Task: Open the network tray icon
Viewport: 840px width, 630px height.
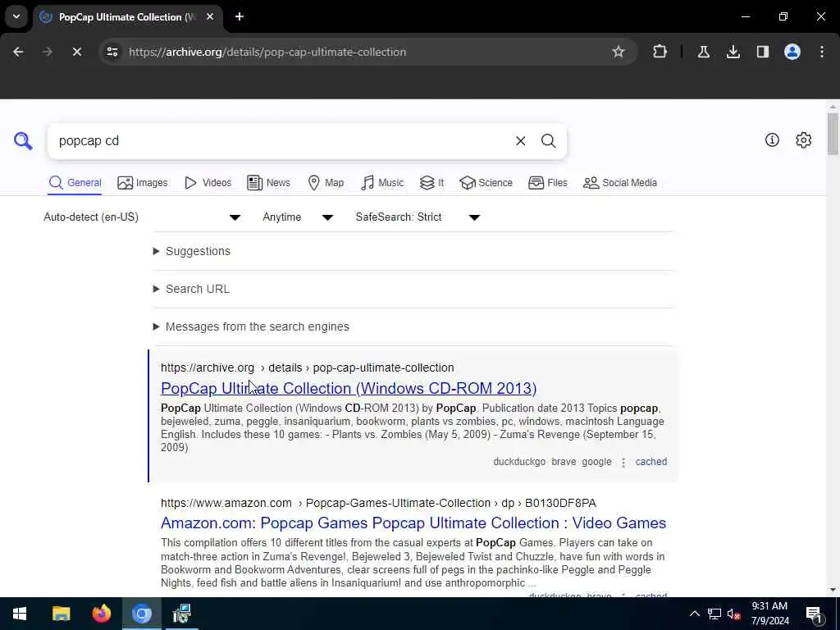Action: 714,614
